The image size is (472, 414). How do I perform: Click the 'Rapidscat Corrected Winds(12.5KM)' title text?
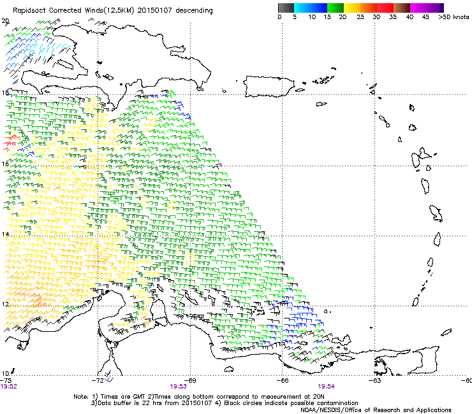coord(73,11)
